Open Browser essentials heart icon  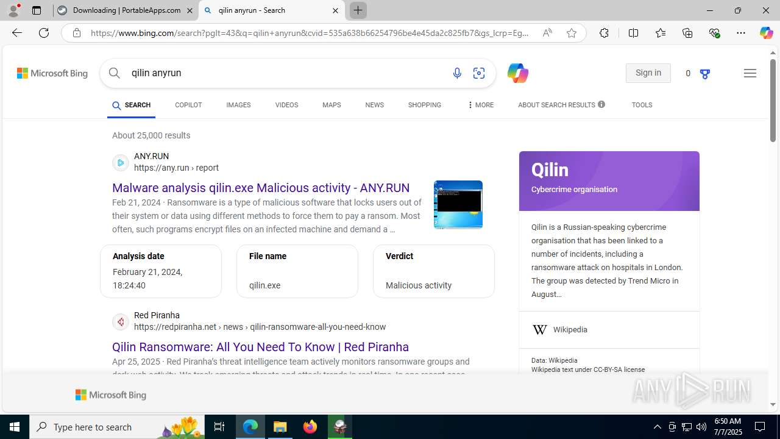[715, 33]
